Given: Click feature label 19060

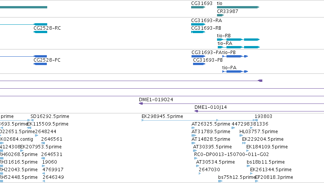Looking at the screenshot, I should click(49, 162).
